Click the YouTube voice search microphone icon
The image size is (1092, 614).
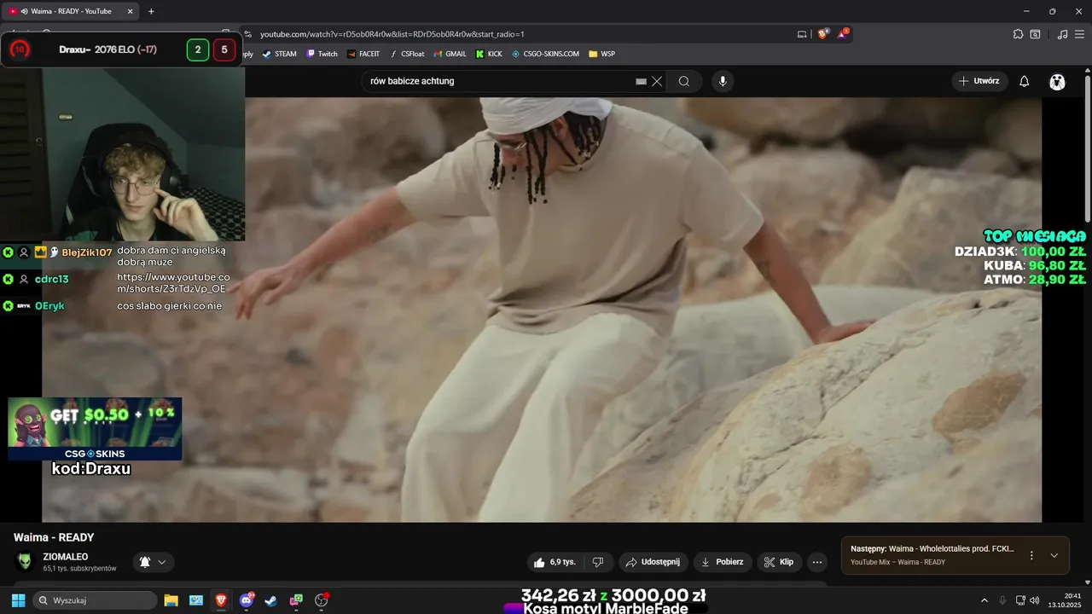723,81
